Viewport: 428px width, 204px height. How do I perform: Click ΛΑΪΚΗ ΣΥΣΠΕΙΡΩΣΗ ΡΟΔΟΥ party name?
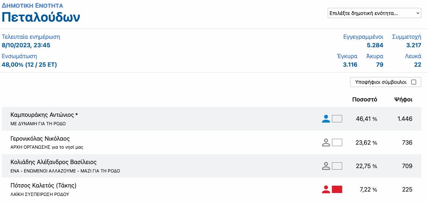40,194
